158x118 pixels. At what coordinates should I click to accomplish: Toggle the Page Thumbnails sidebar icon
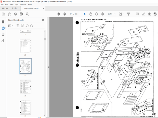tap(3, 28)
